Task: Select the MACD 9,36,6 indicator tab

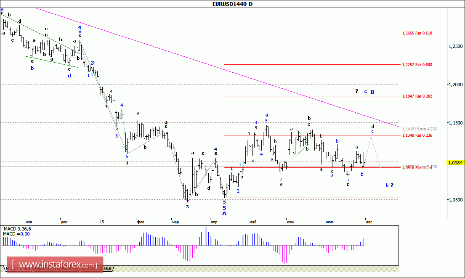Action: 18,269
